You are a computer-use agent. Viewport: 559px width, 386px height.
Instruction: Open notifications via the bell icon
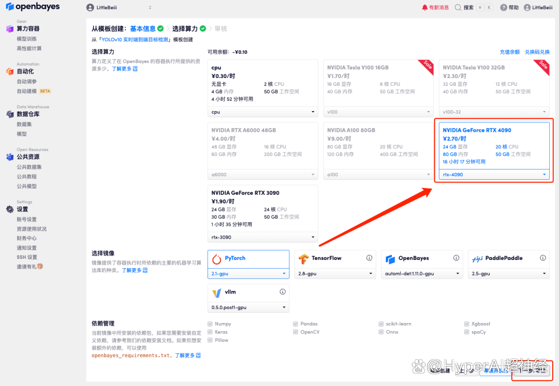(425, 8)
